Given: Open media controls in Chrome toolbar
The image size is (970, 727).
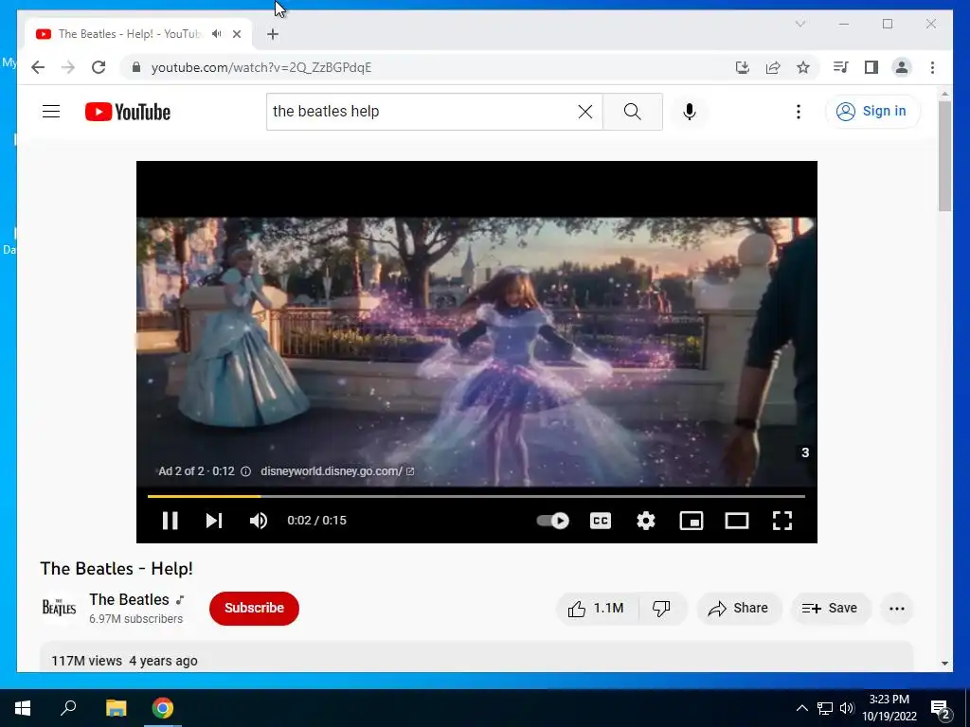Looking at the screenshot, I should point(841,67).
